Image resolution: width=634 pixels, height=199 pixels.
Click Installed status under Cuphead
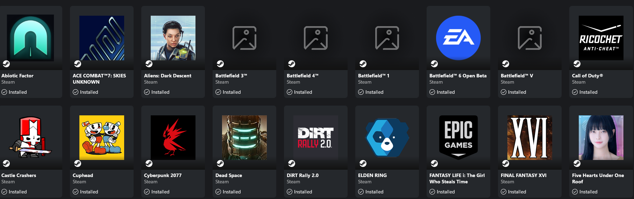(86, 192)
